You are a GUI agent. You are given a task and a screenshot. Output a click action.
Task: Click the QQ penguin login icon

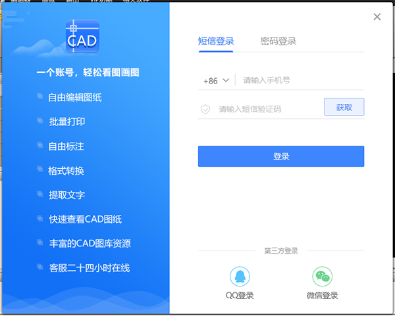[x=240, y=277]
